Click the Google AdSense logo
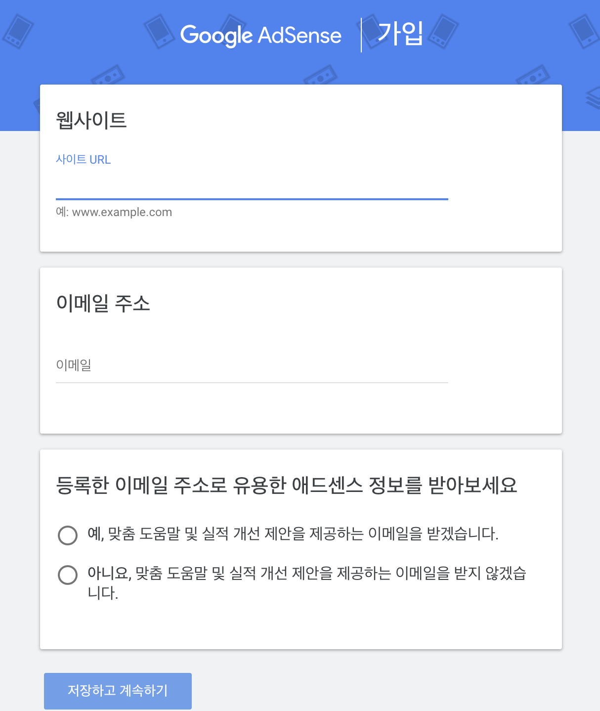The height and width of the screenshot is (711, 600). pos(260,35)
